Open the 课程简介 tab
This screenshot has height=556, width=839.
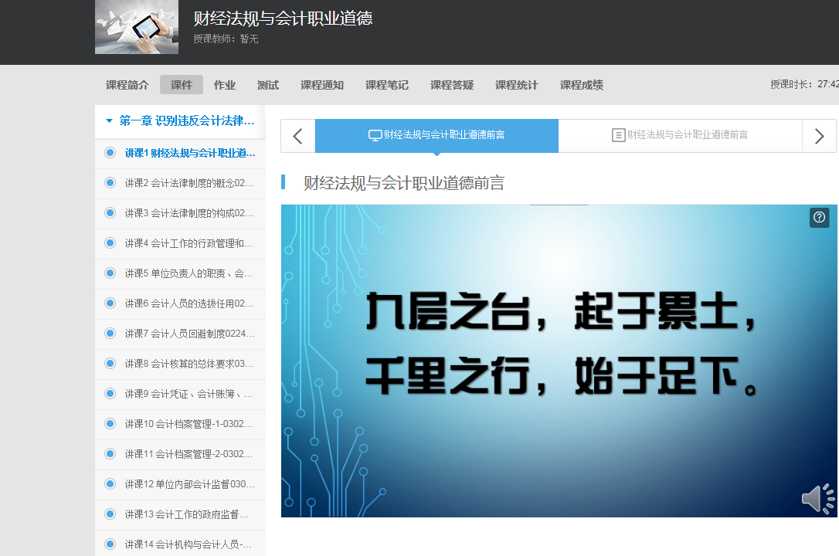point(127,85)
